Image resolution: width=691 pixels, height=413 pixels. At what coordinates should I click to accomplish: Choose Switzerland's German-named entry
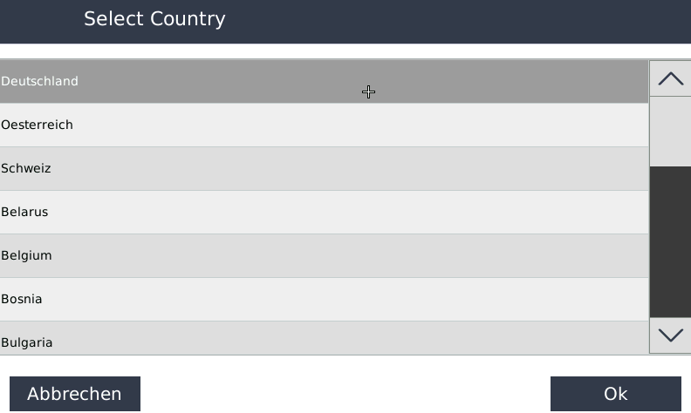pyautogui.click(x=323, y=169)
